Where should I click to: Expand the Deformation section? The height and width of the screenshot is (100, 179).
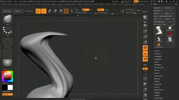[159, 76]
